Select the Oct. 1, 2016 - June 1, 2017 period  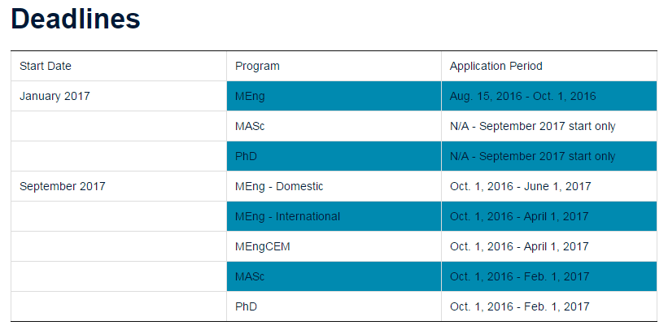(x=520, y=186)
